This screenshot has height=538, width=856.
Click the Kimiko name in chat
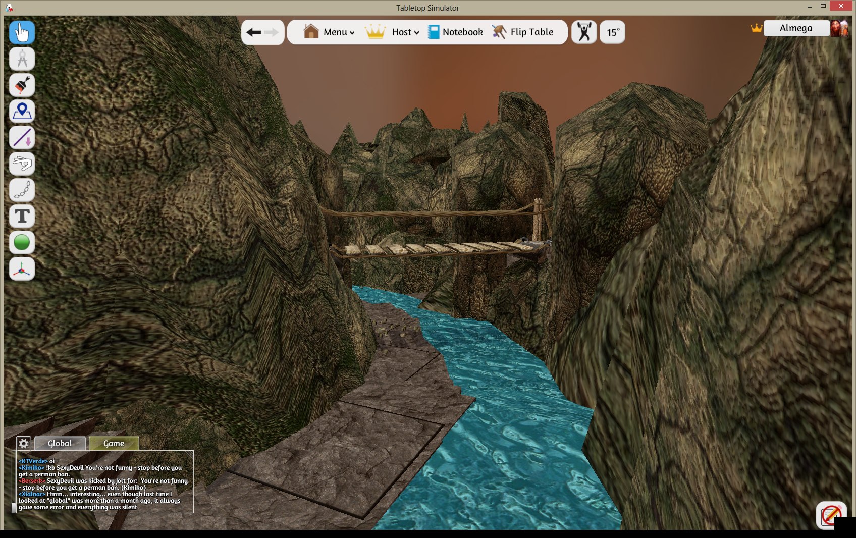[x=32, y=468]
